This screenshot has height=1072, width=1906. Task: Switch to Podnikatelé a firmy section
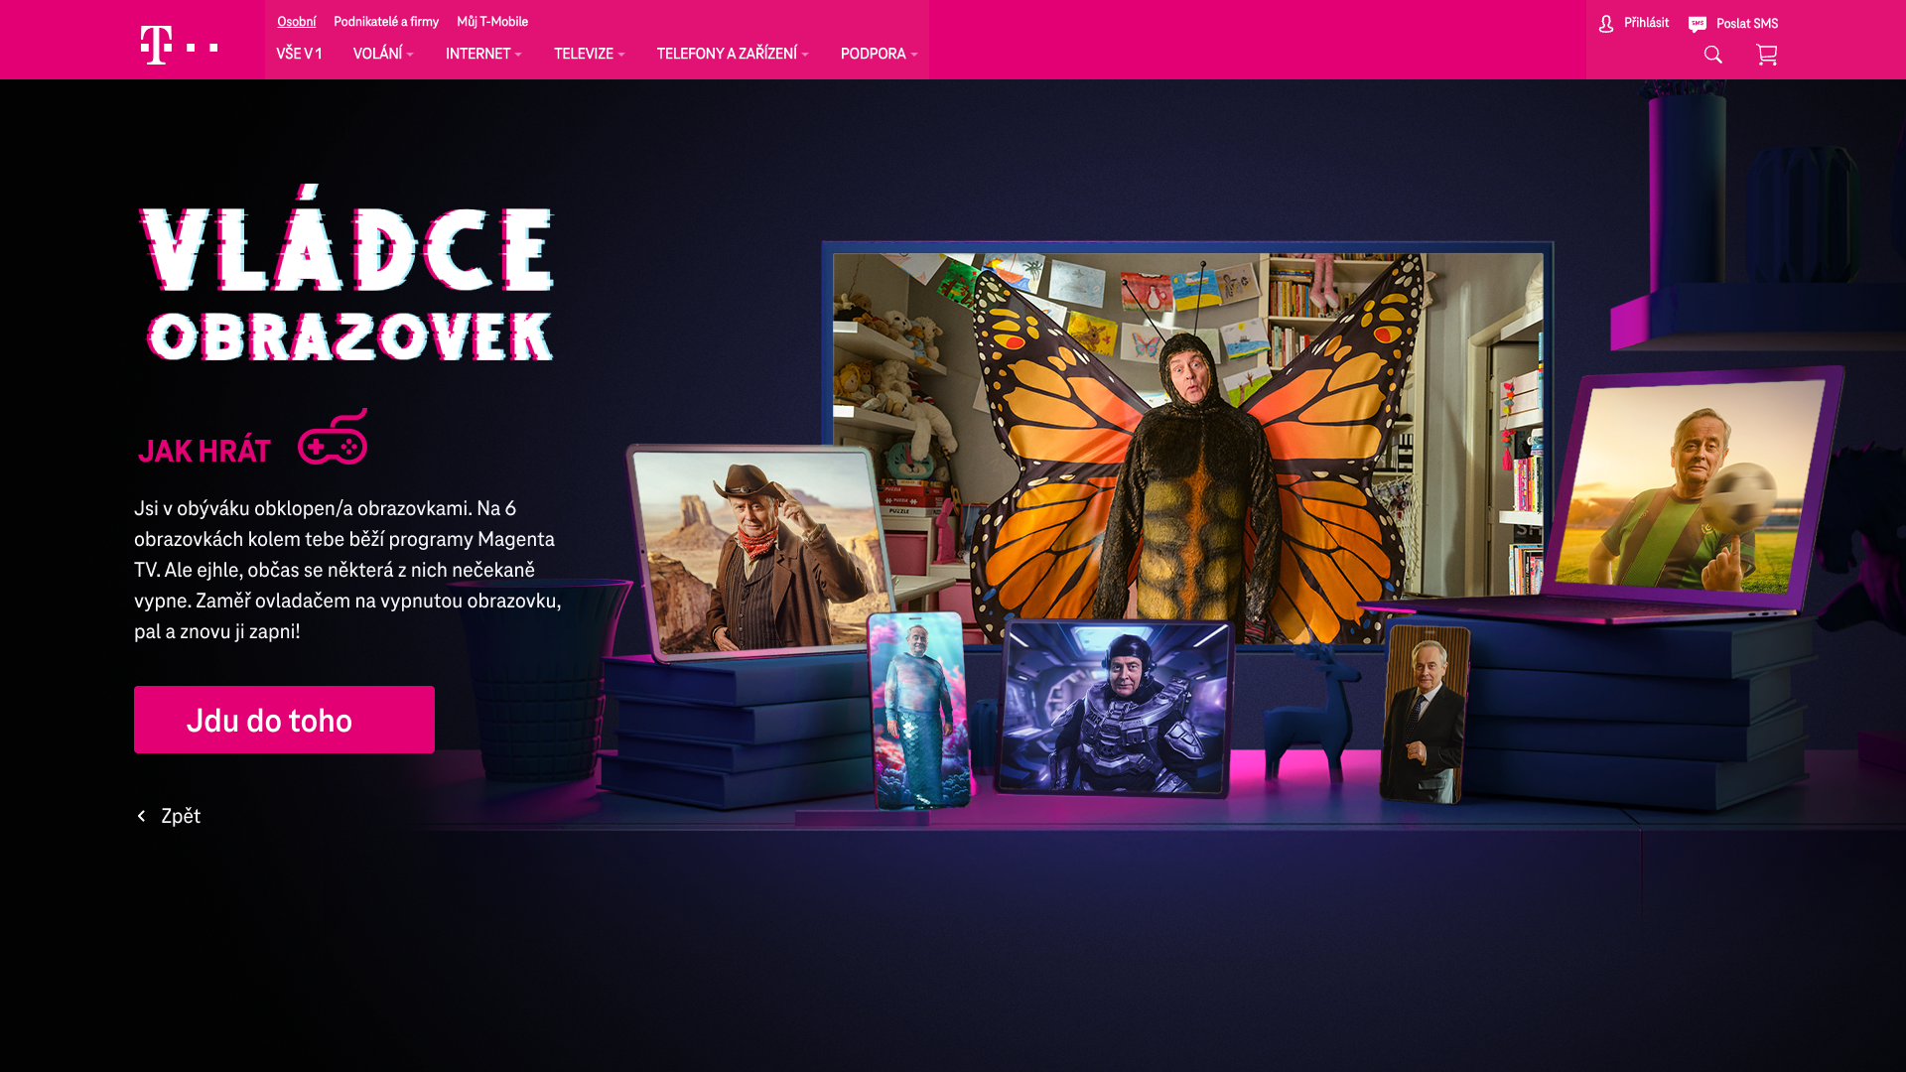point(385,22)
